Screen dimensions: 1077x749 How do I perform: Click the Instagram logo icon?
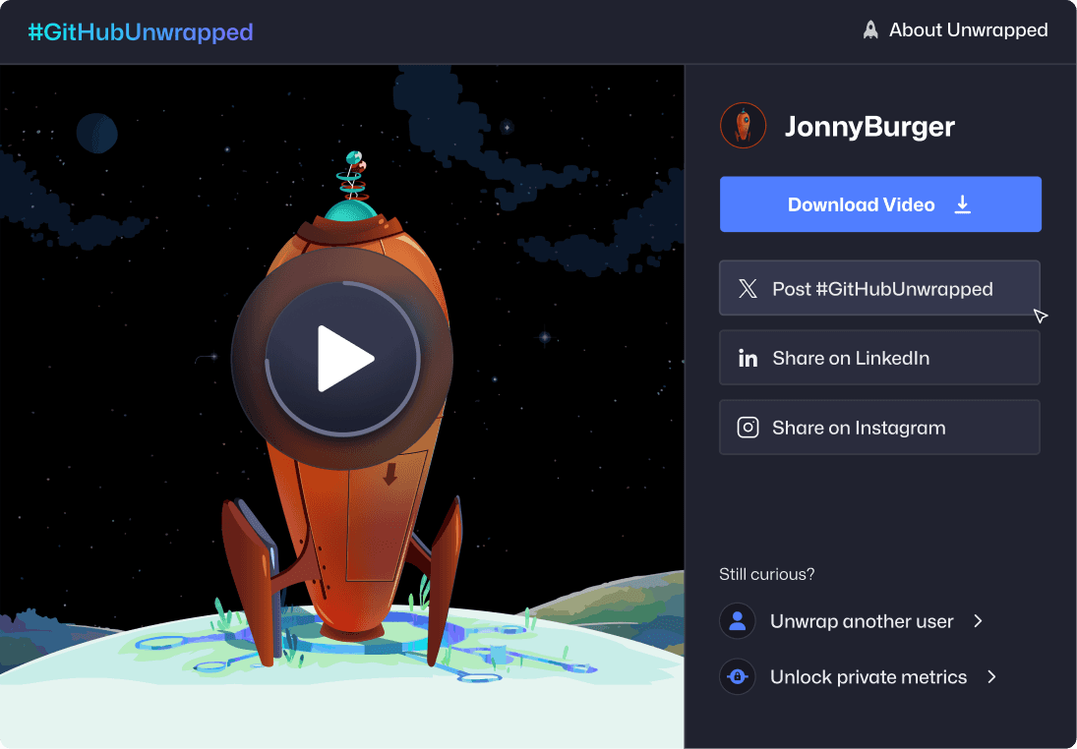[748, 428]
